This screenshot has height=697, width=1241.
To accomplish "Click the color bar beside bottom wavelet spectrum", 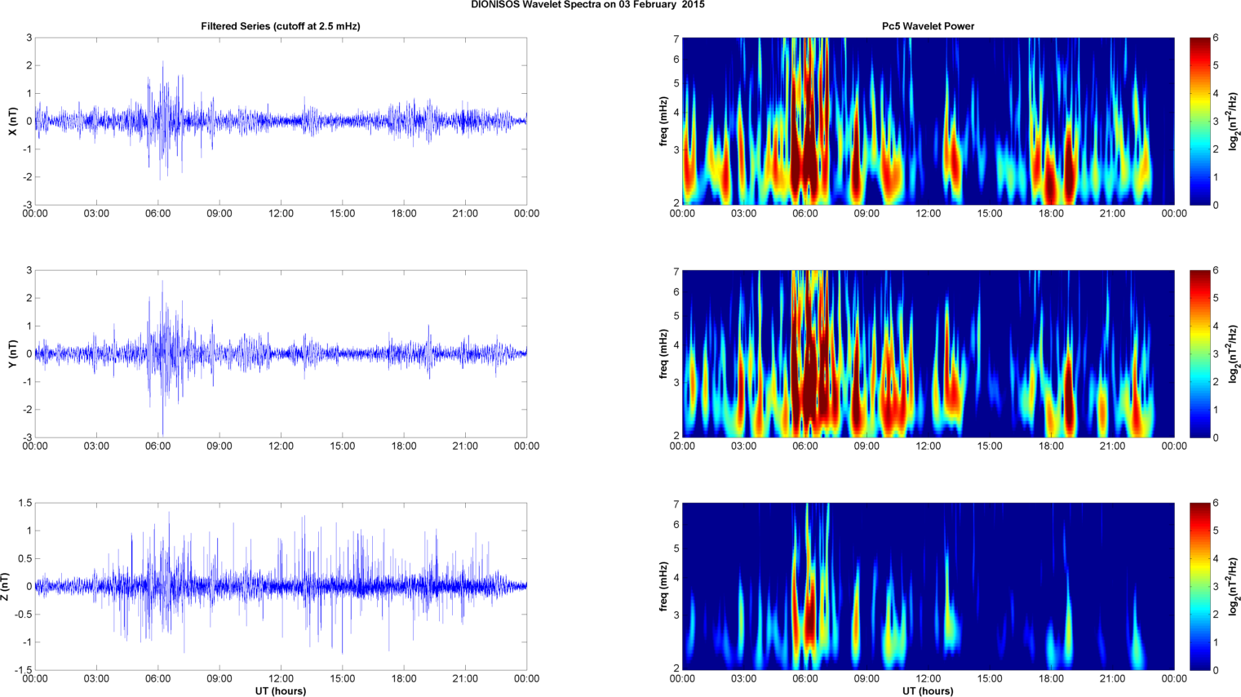I will (1199, 586).
